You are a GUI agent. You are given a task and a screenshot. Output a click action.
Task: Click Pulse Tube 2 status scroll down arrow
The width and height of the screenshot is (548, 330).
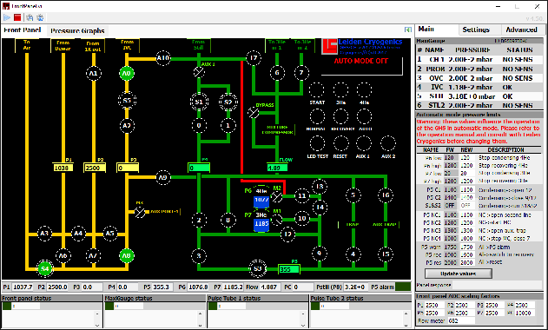[406, 325]
